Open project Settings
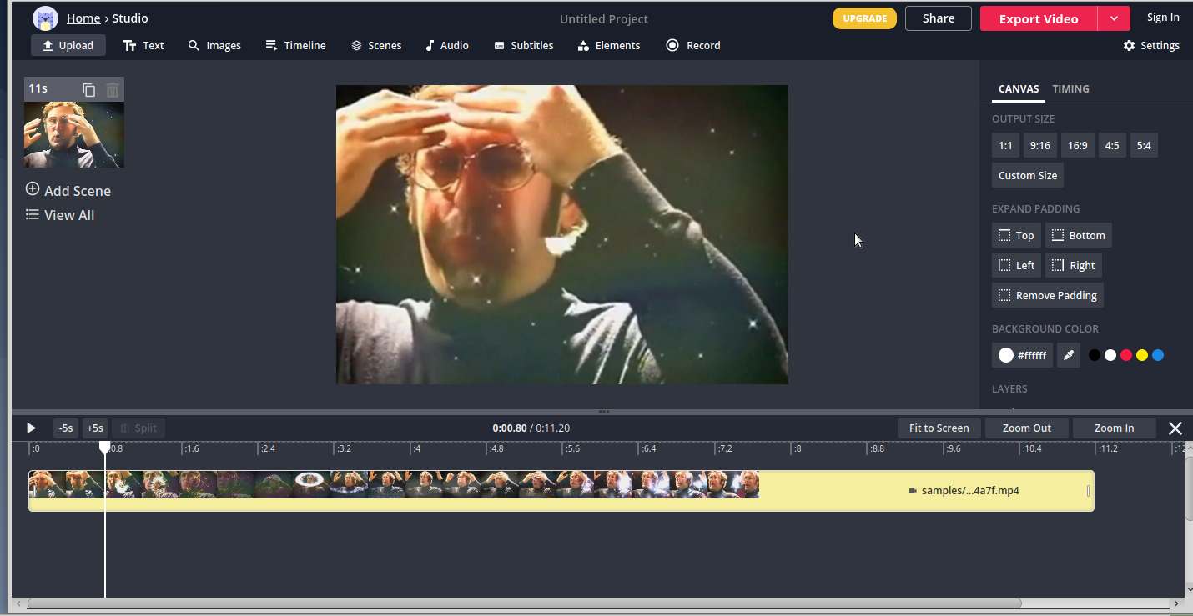Viewport: 1193px width, 616px height. click(1151, 45)
